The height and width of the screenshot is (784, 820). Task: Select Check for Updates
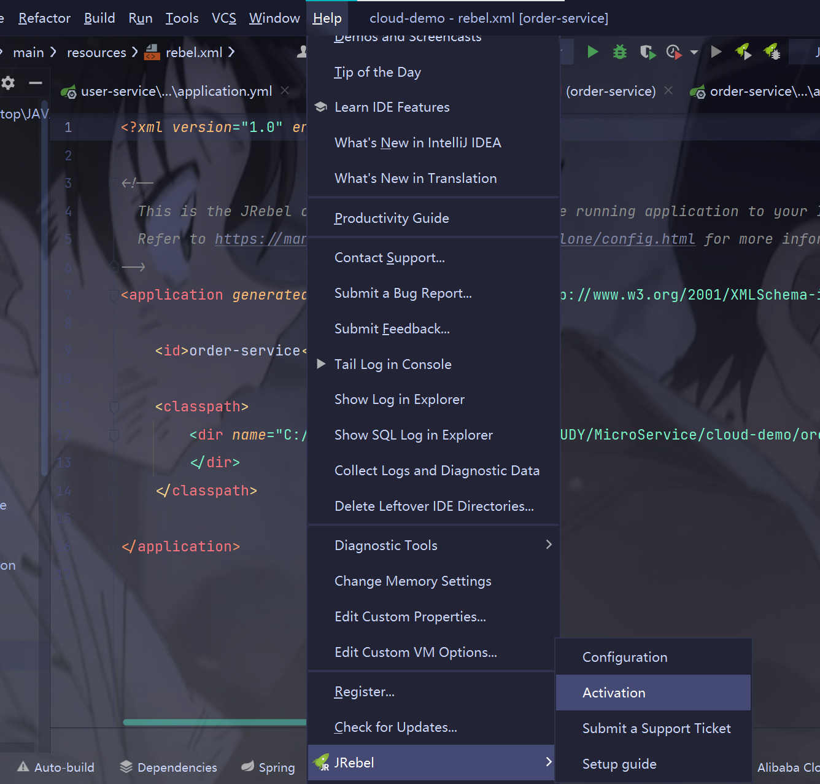[431, 727]
